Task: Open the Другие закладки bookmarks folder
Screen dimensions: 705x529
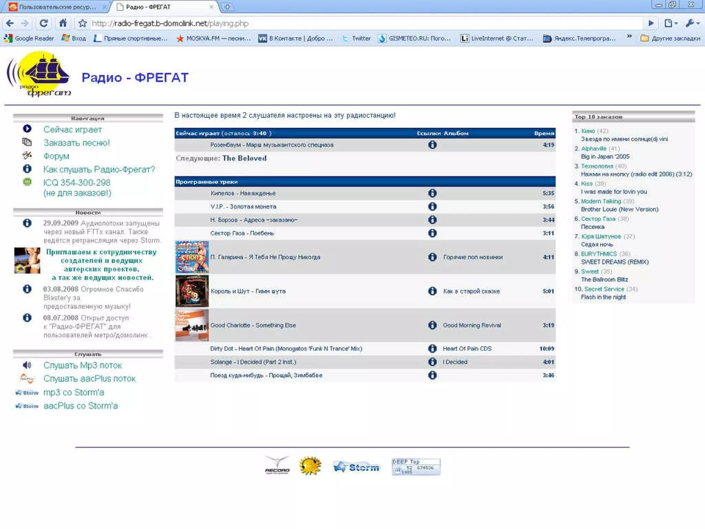Action: (x=670, y=38)
